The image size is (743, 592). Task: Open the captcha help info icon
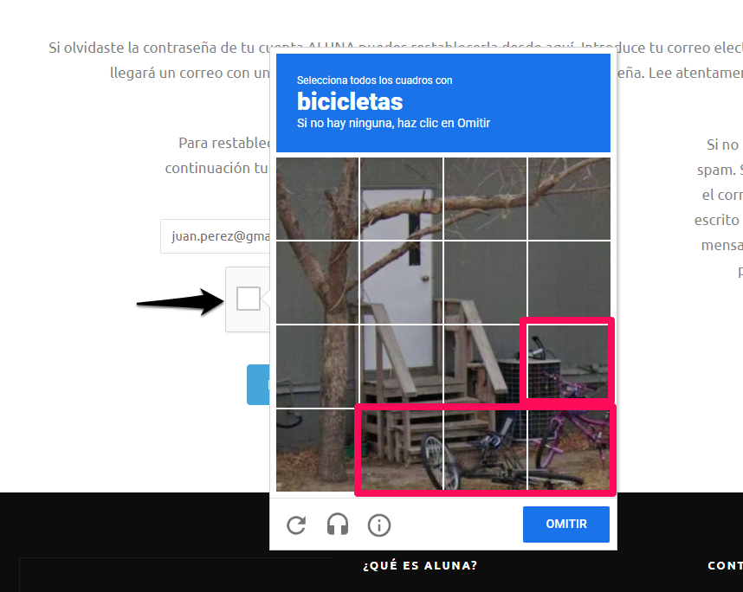(379, 524)
